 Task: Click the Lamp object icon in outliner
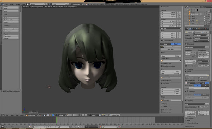[x=189, y=21]
